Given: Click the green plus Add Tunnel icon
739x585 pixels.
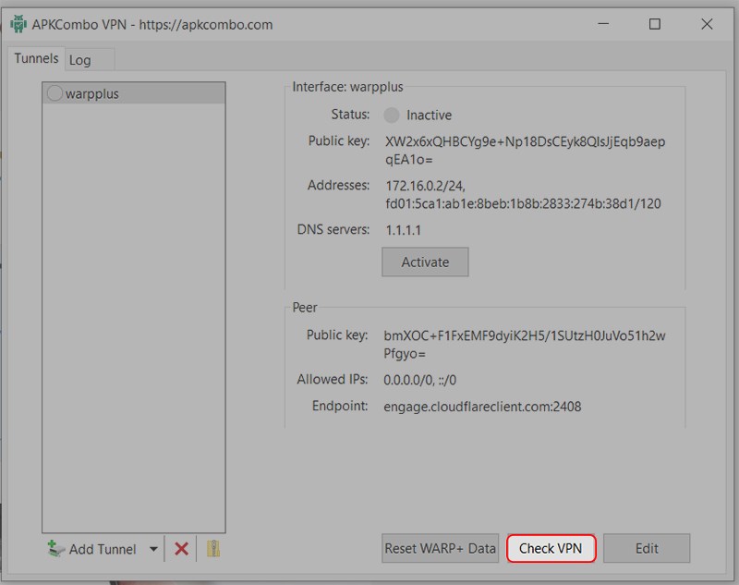Looking at the screenshot, I should (x=56, y=549).
